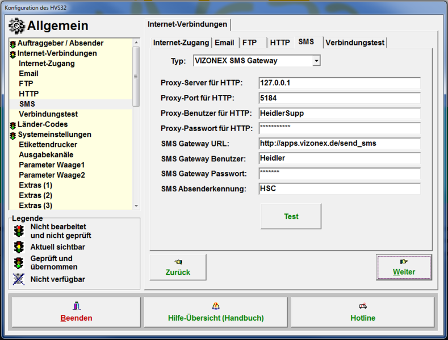
Task: Open the Typ dropdown for SMS gateway
Action: pos(316,60)
